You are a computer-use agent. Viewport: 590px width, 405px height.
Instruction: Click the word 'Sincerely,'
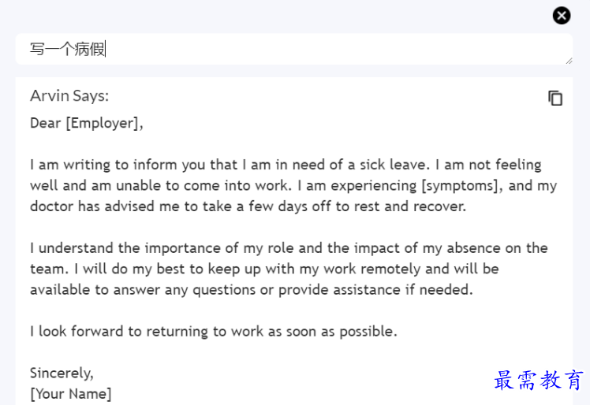click(x=62, y=373)
